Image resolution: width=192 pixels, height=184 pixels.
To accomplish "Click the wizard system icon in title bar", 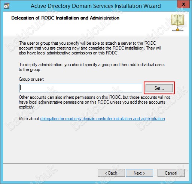I will (x=6, y=6).
